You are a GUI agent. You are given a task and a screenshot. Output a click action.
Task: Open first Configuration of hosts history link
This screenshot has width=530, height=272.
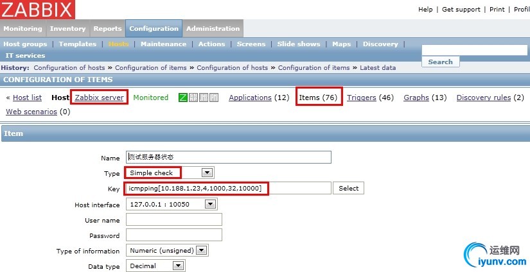69,68
